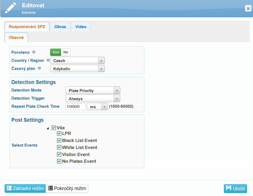
Task: Switch to Základní režim list view
Action: point(25,188)
